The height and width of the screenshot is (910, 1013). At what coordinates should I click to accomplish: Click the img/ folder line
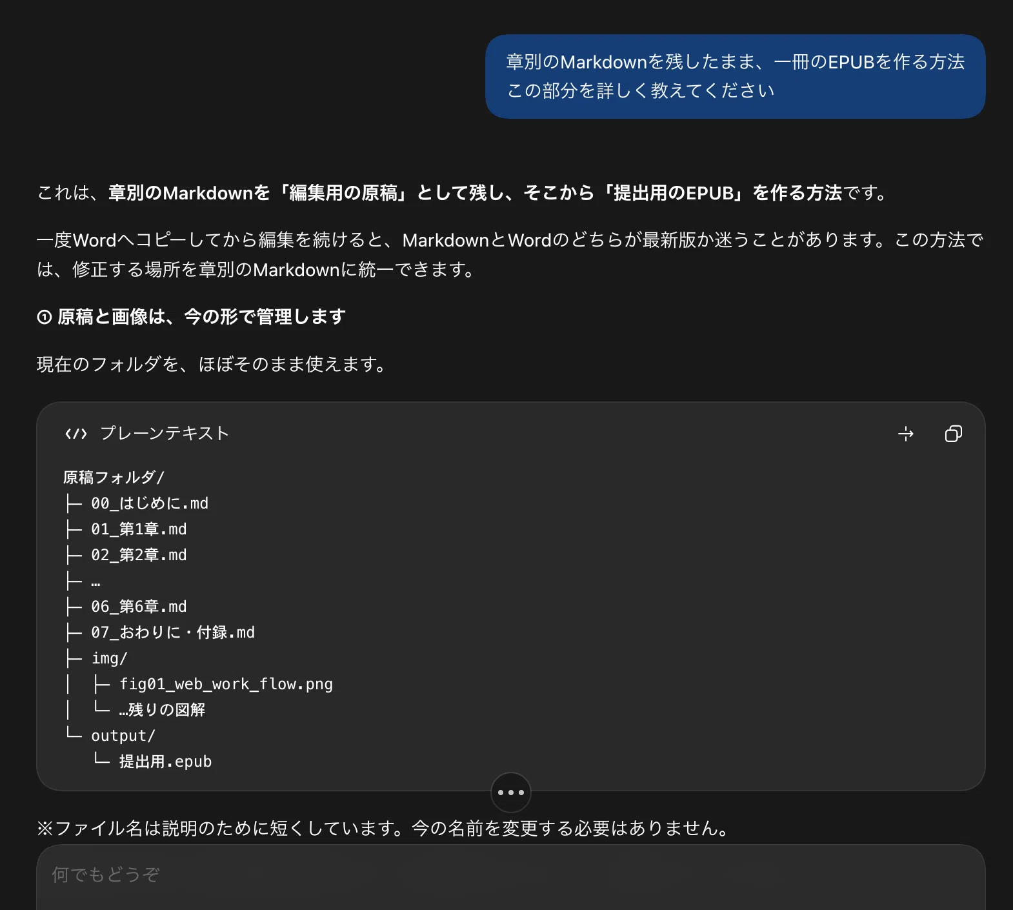pyautogui.click(x=110, y=658)
